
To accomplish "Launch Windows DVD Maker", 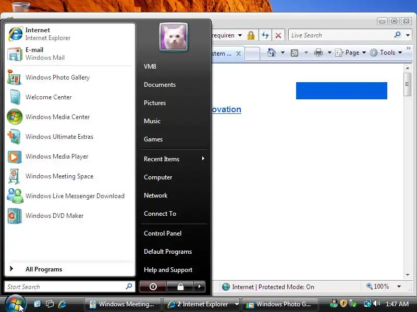I will [70, 216].
